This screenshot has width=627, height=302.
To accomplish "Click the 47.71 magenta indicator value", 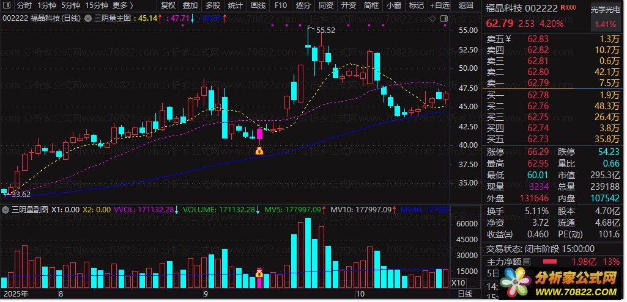I will (x=180, y=18).
